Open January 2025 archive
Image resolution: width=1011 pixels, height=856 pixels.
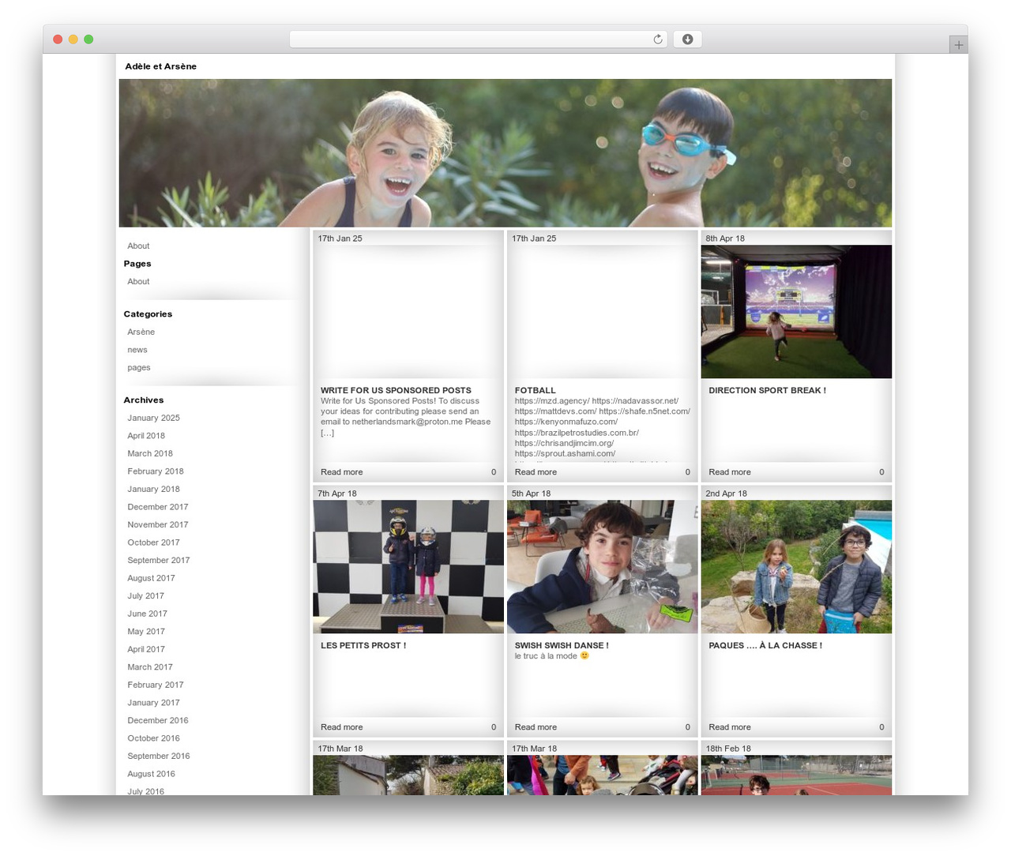click(x=154, y=418)
